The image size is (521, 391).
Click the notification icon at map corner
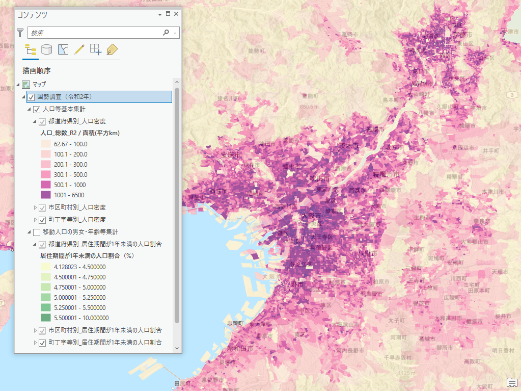coord(512,382)
